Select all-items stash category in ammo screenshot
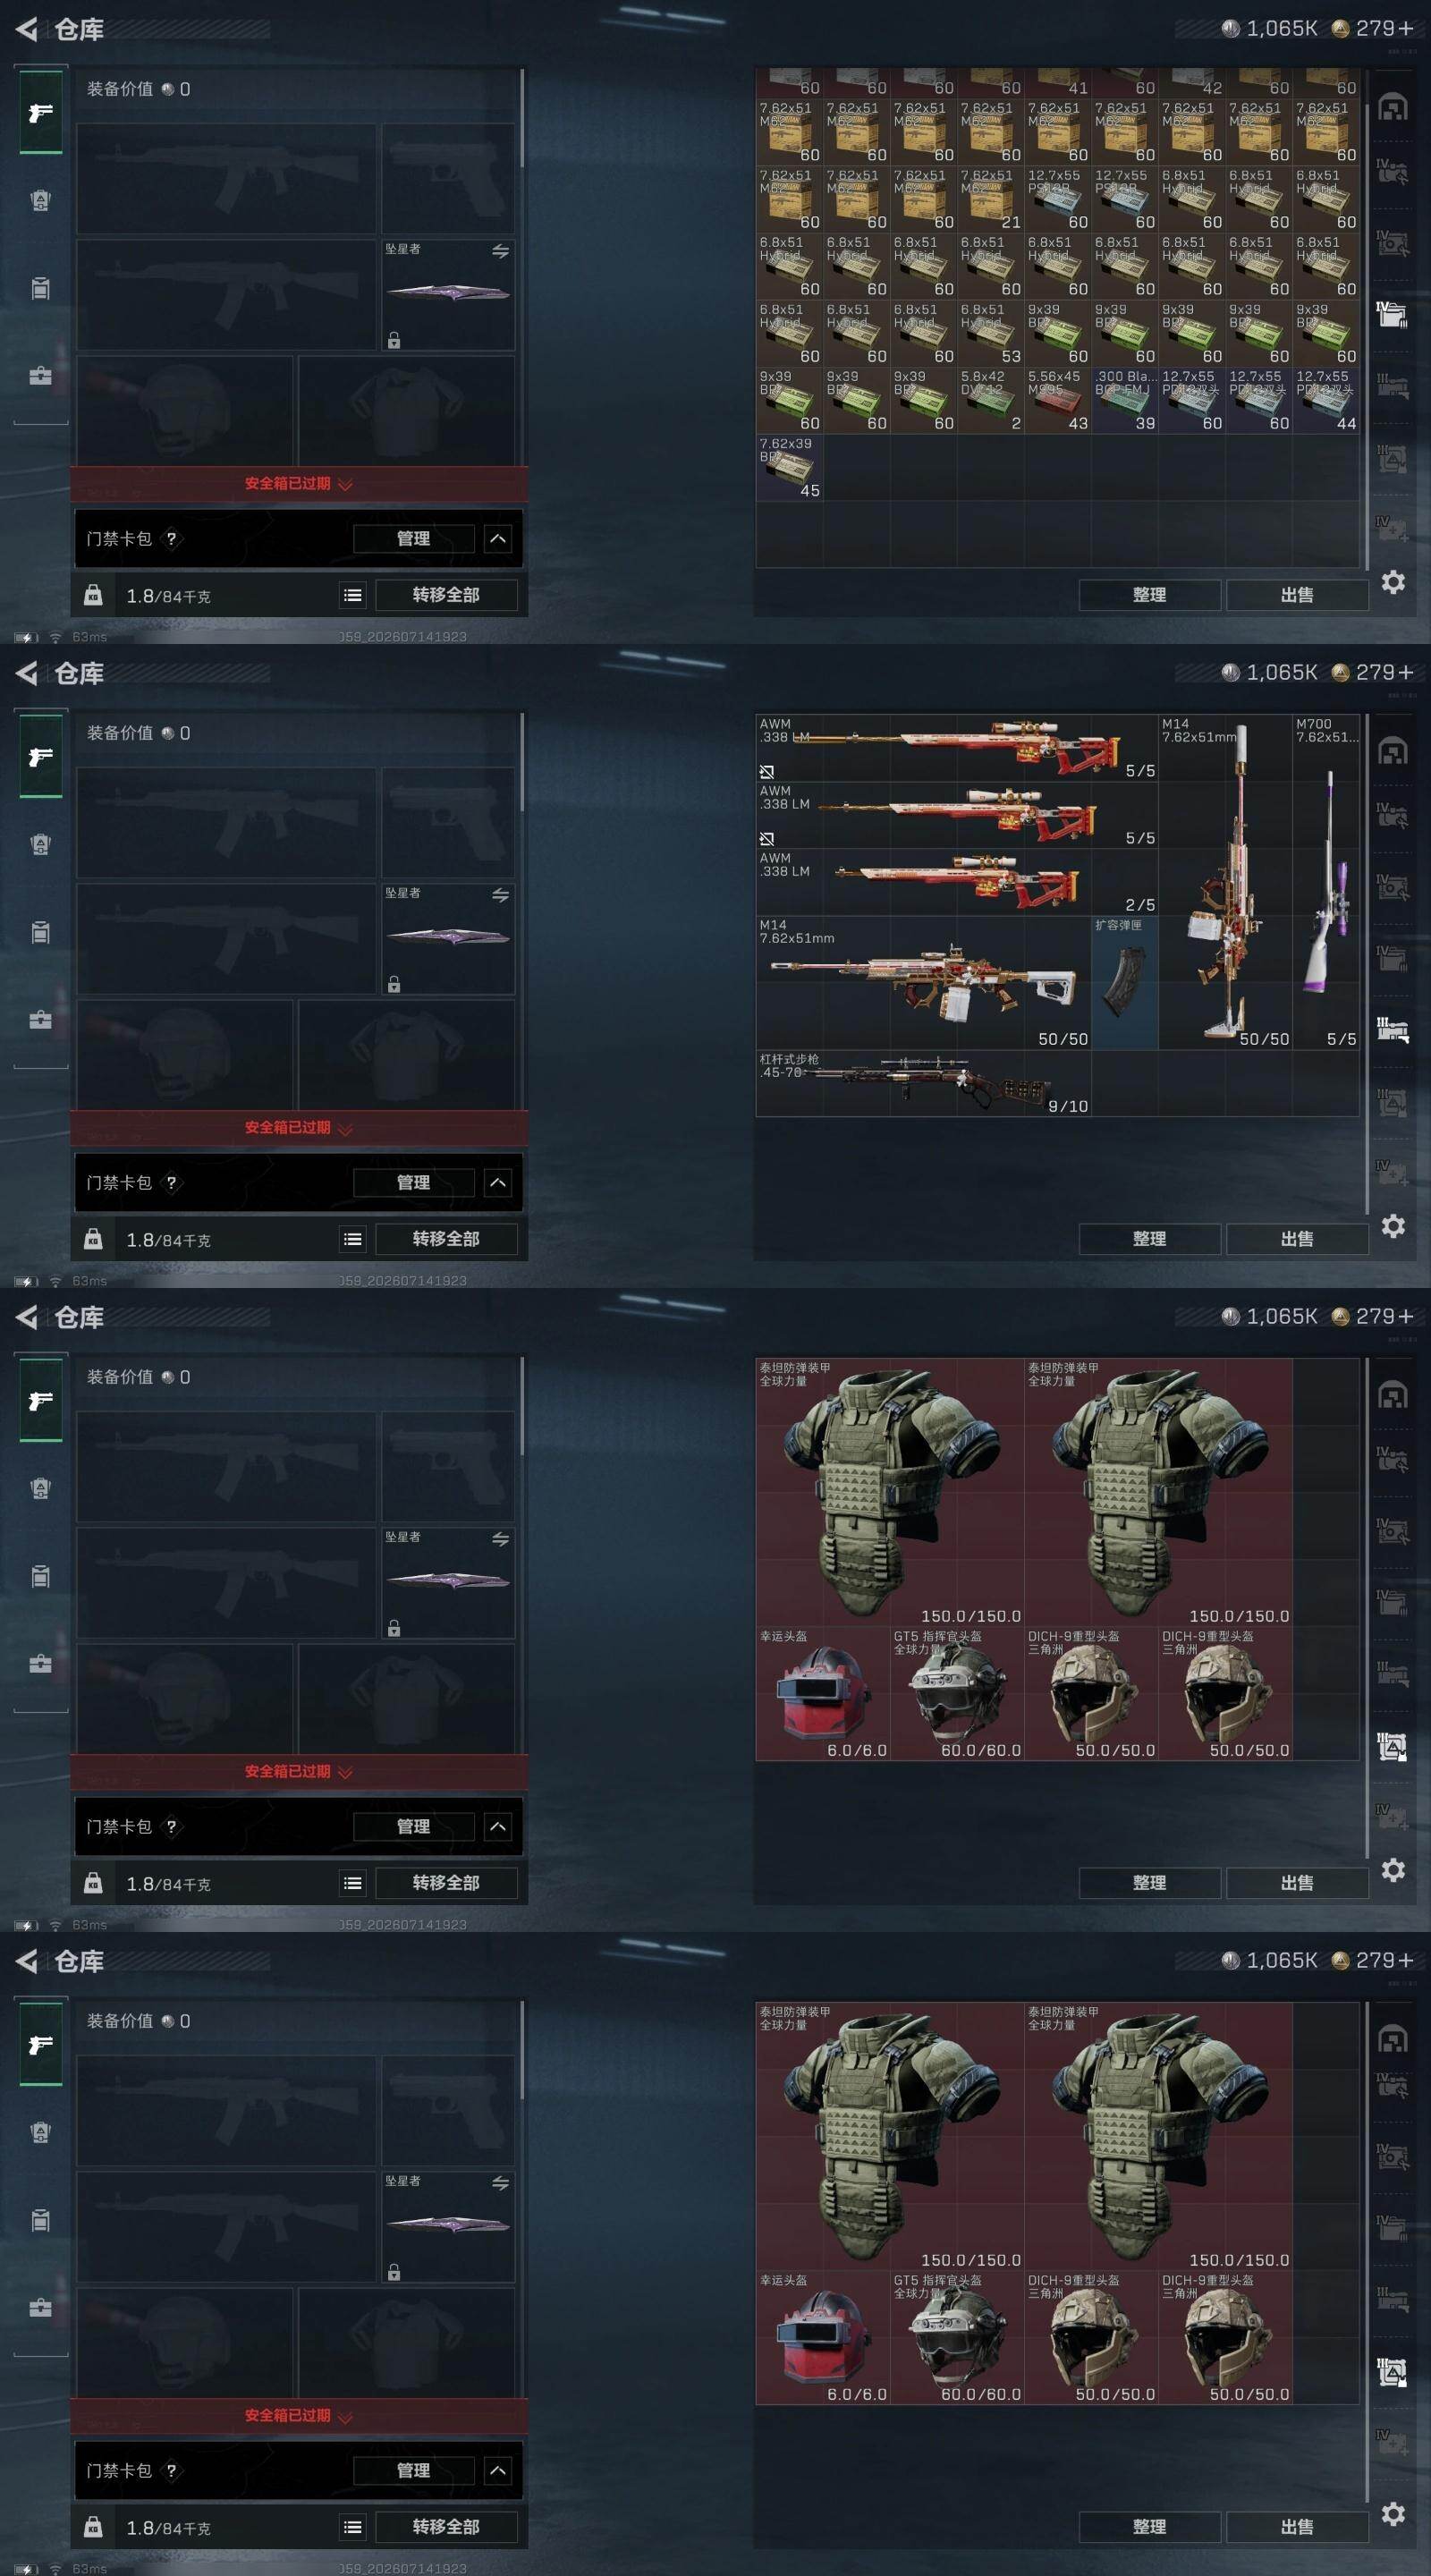This screenshot has width=1431, height=2576. click(x=1393, y=107)
